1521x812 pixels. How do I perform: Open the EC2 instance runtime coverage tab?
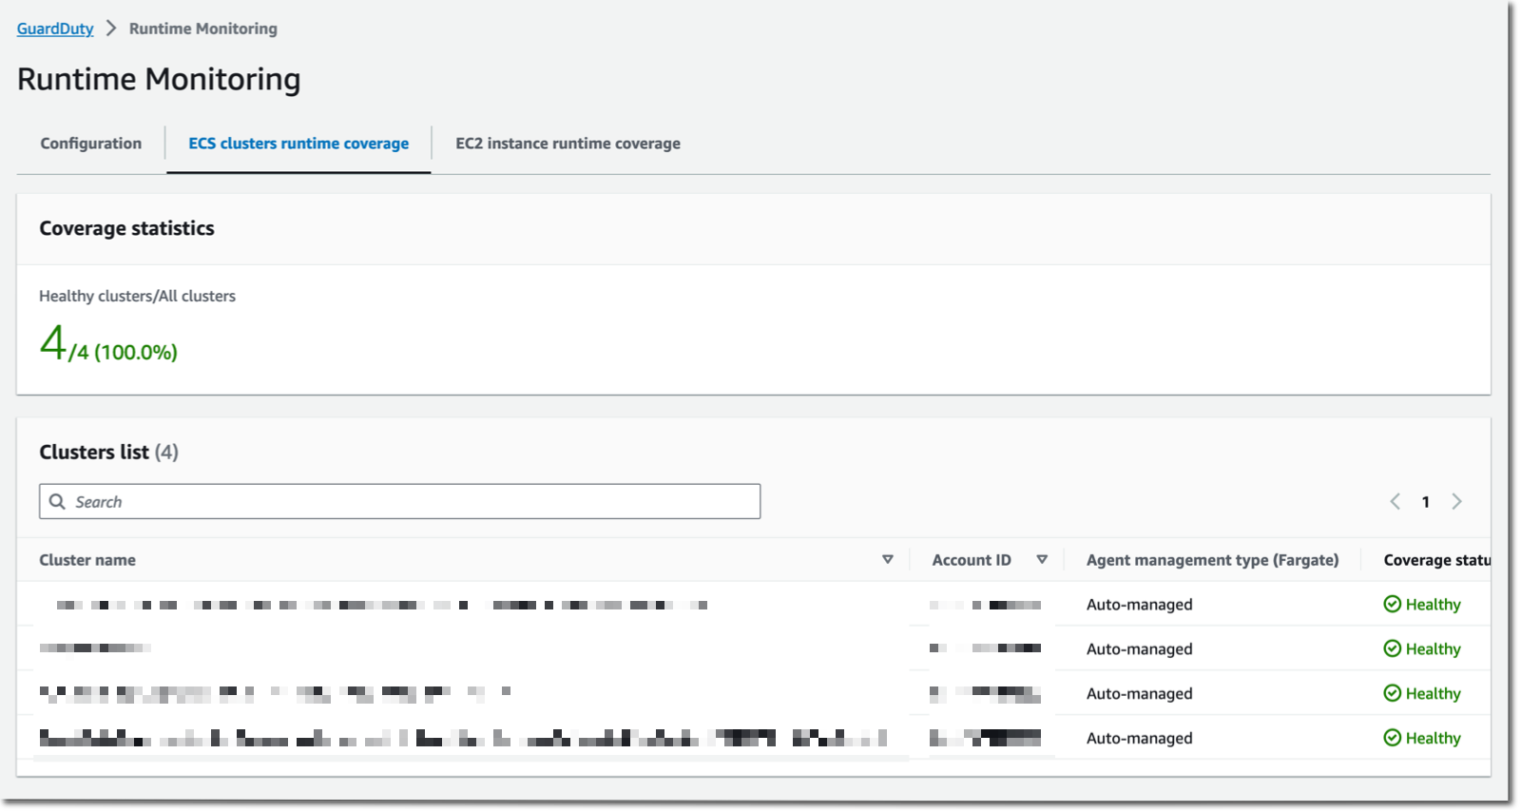568,144
